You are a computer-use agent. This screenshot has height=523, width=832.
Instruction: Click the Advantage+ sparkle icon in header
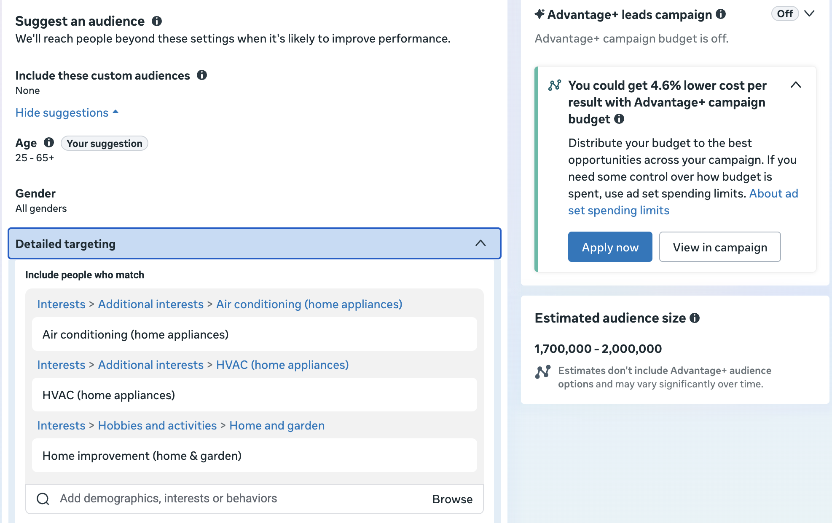[x=539, y=14]
